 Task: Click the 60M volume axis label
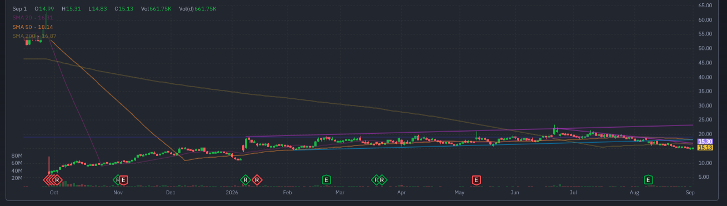click(x=17, y=163)
